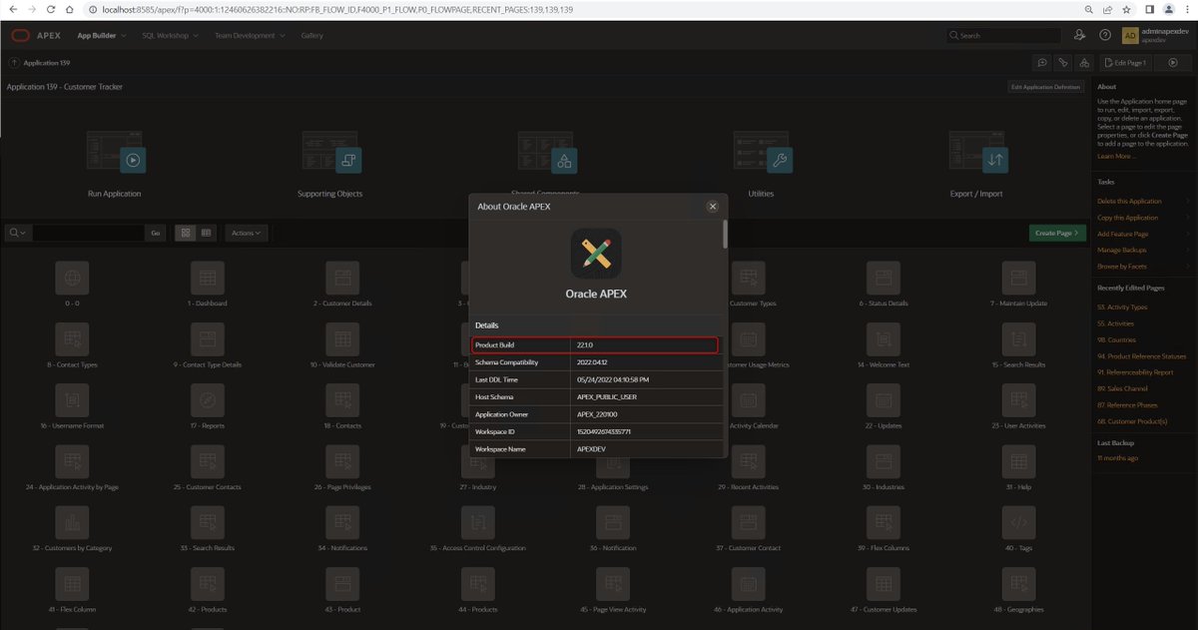Screen dimensions: 1198x630
Task: Select the Workspace Name value APEXDEV
Action: tap(592, 449)
